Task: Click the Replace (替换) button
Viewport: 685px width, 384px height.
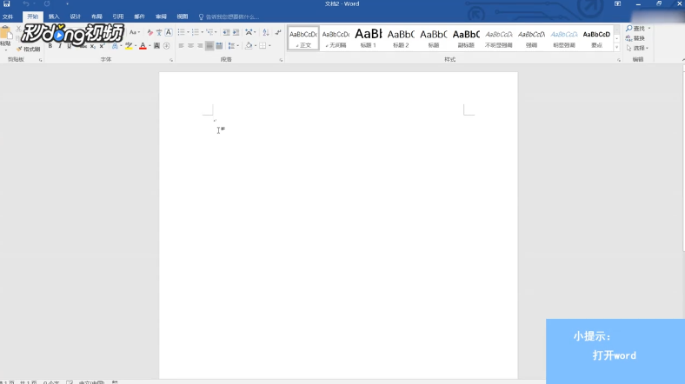Action: [x=635, y=38]
